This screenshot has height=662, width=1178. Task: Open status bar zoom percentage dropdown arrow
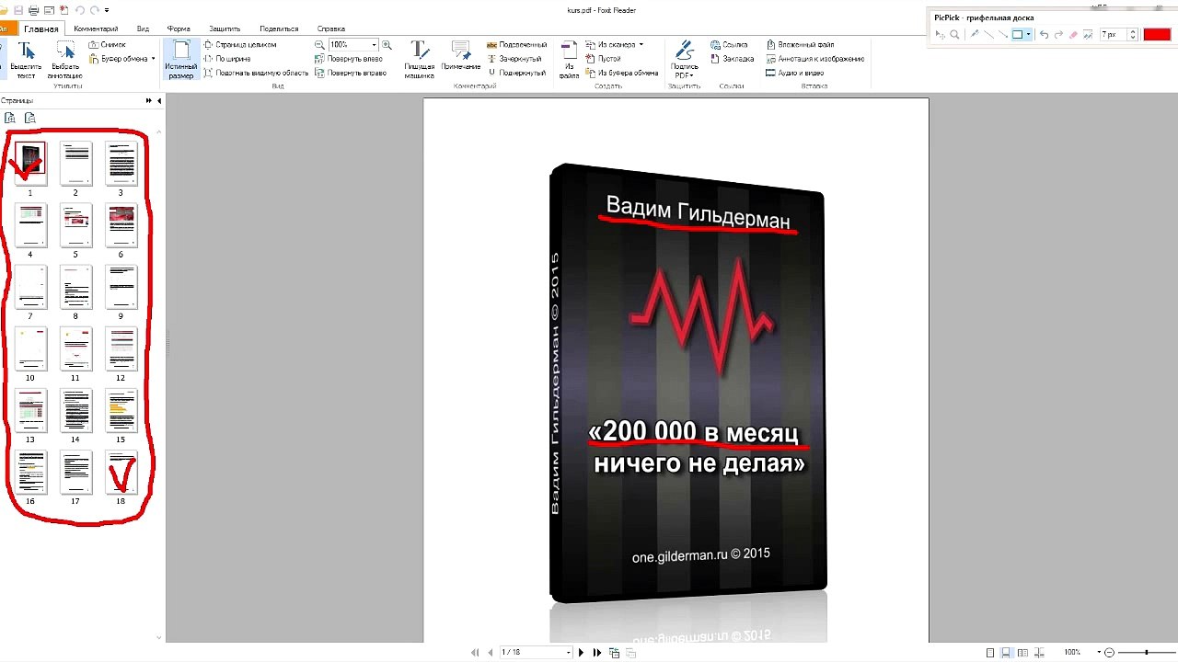tap(1099, 653)
